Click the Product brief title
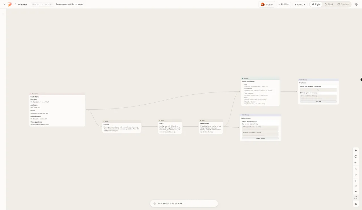The image size is (362, 210). pyautogui.click(x=35, y=97)
